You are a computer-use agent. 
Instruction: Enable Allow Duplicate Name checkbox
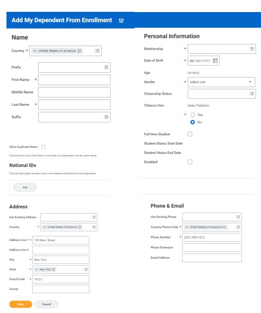click(x=43, y=147)
